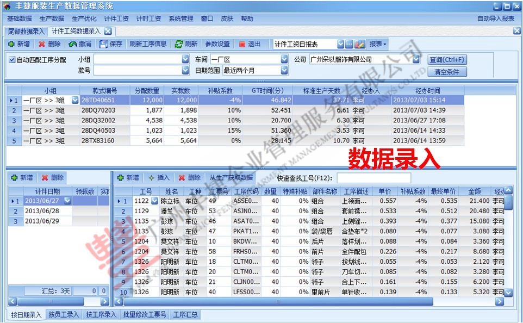523x323 pixels.
Task: Switch to the 批量修改工票号 tab
Action: pos(145,314)
